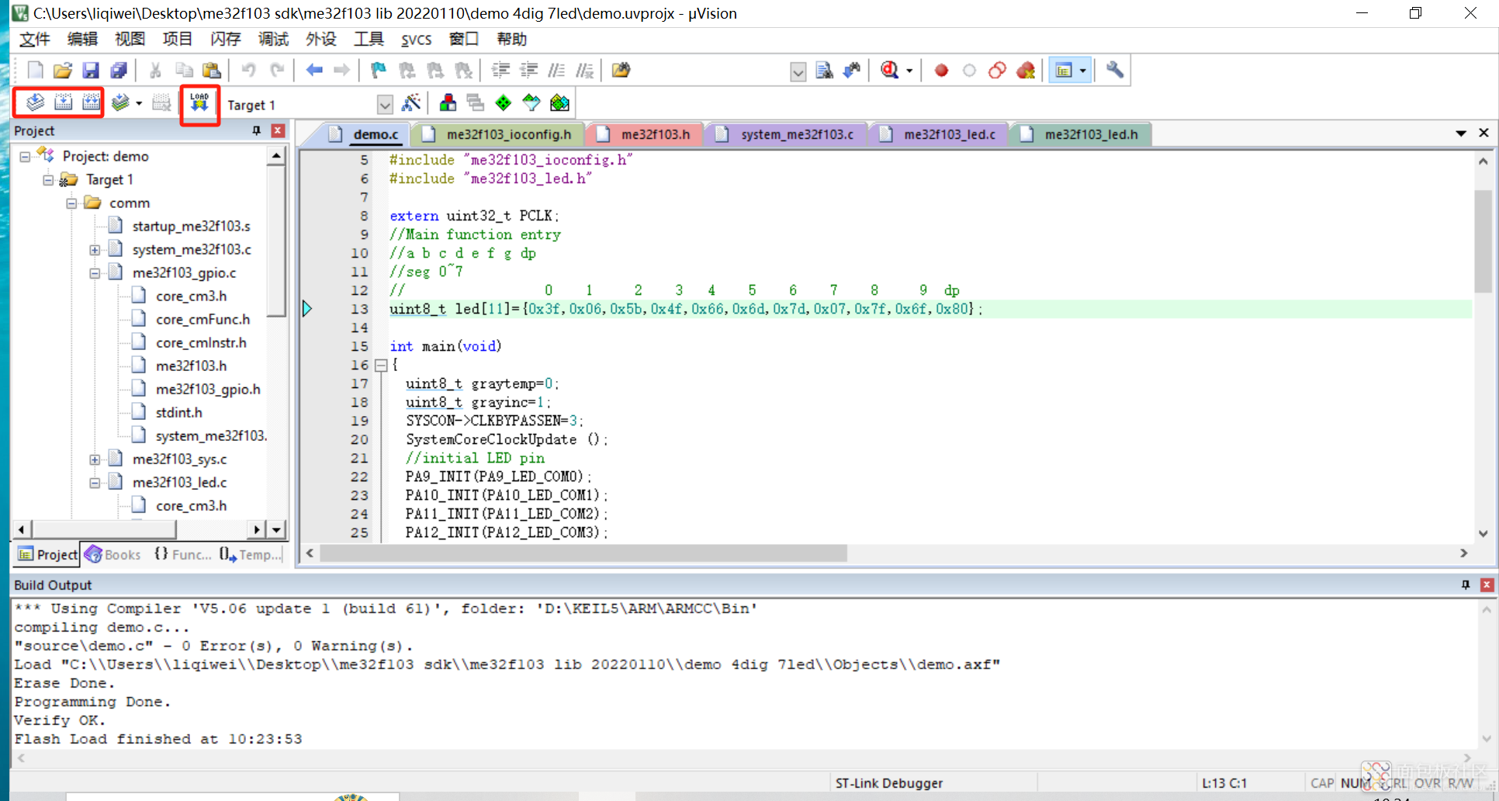Navigate backwards with the blue left arrow
This screenshot has height=801, width=1499.
(x=314, y=71)
